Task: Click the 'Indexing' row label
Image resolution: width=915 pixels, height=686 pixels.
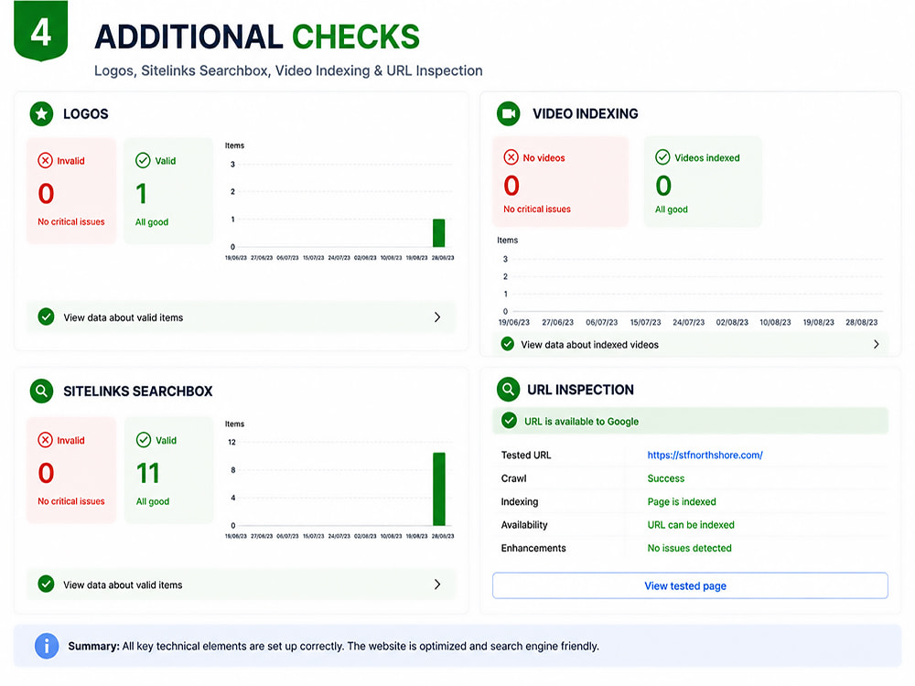Action: click(520, 501)
